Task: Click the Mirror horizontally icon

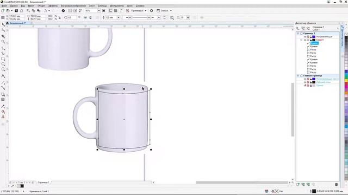Action: coord(85,17)
